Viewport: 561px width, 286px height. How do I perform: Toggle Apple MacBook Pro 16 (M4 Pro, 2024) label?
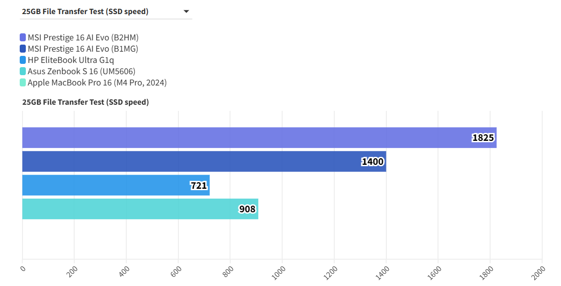(97, 83)
